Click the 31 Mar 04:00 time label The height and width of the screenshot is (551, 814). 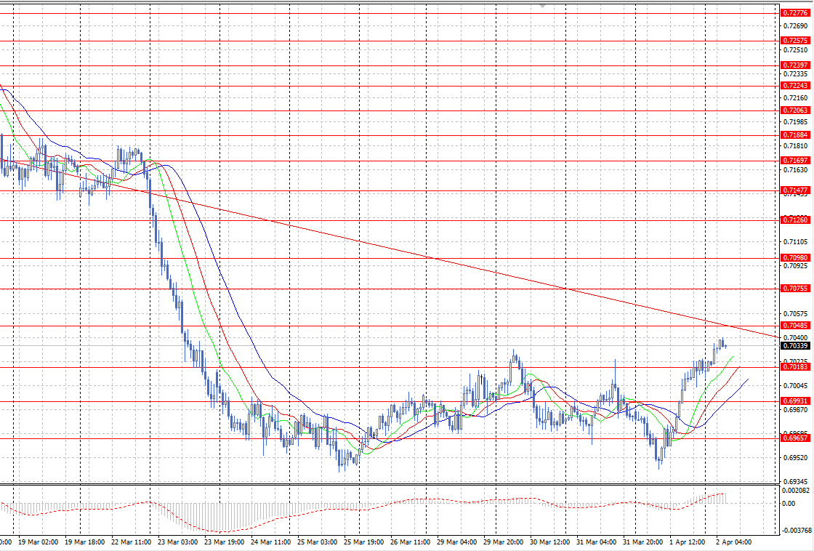click(597, 542)
